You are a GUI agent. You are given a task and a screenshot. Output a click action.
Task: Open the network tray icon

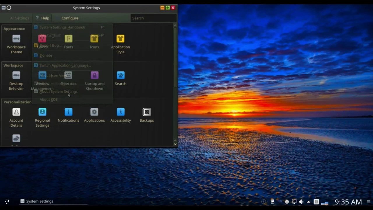[294, 202]
